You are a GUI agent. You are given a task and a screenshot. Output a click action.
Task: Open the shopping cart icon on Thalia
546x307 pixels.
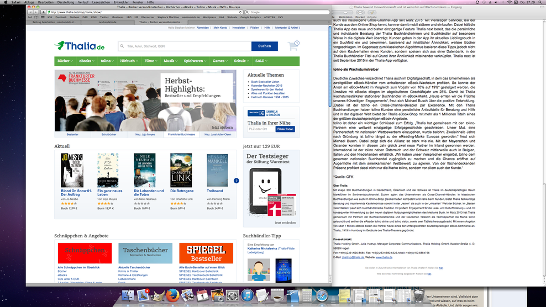pos(293,46)
